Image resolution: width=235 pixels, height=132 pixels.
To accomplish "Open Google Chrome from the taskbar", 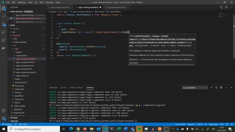I will coord(78,129).
